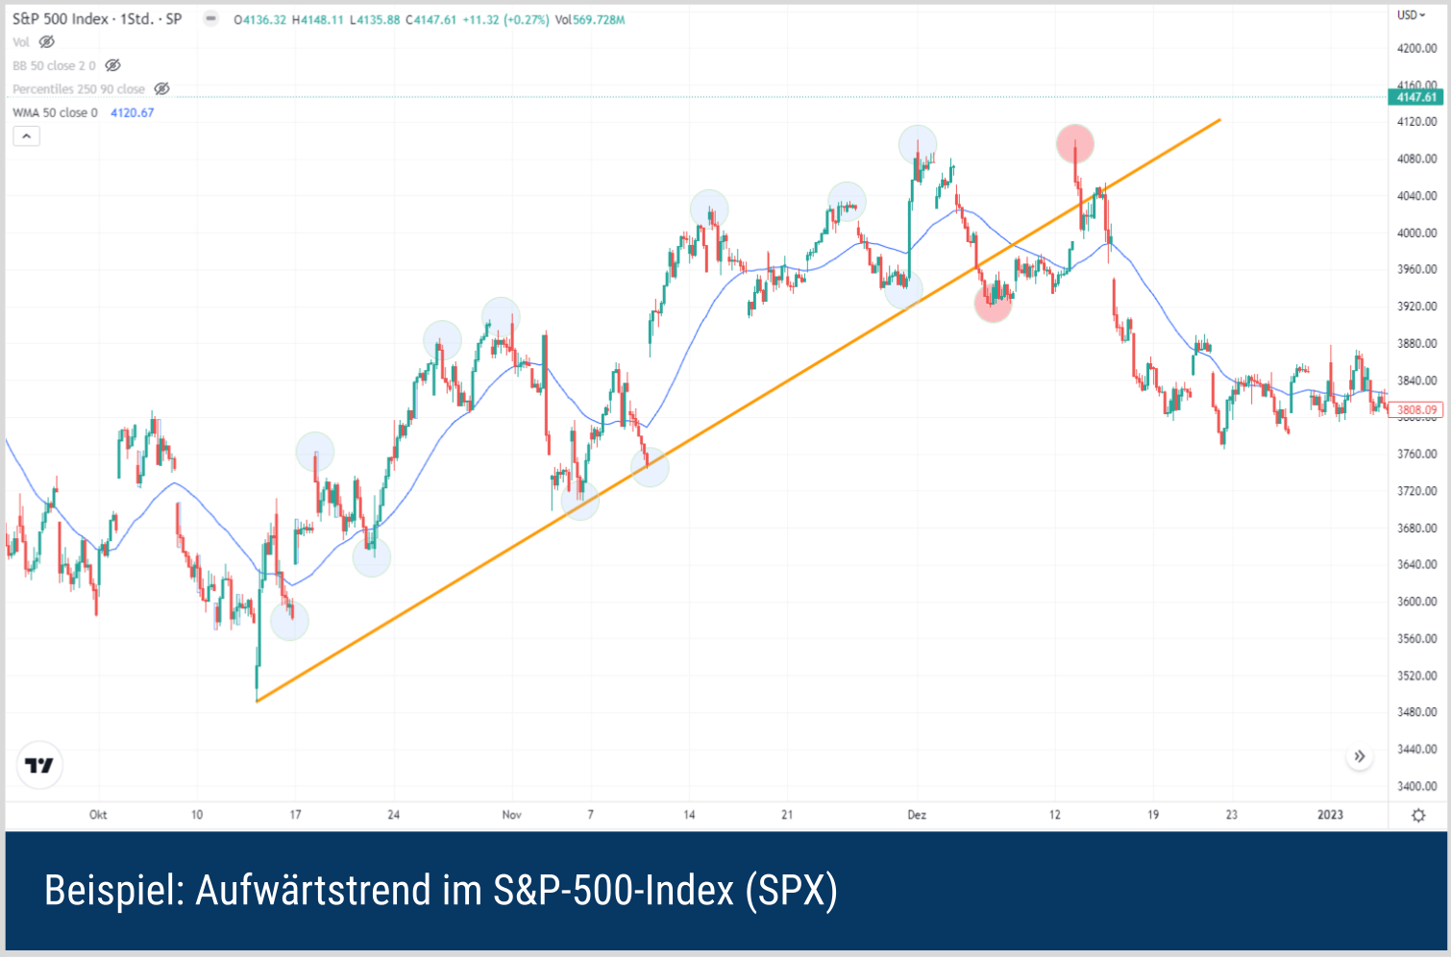Click the BB 50 close 2 0 label
This screenshot has height=959, width=1451.
[54, 65]
